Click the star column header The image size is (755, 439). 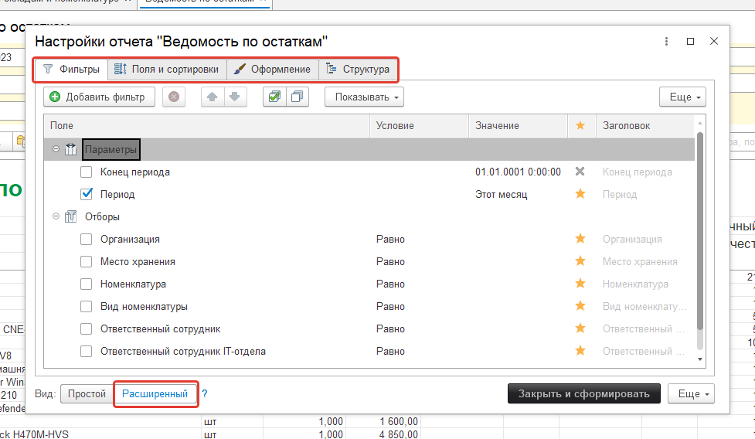coord(582,126)
